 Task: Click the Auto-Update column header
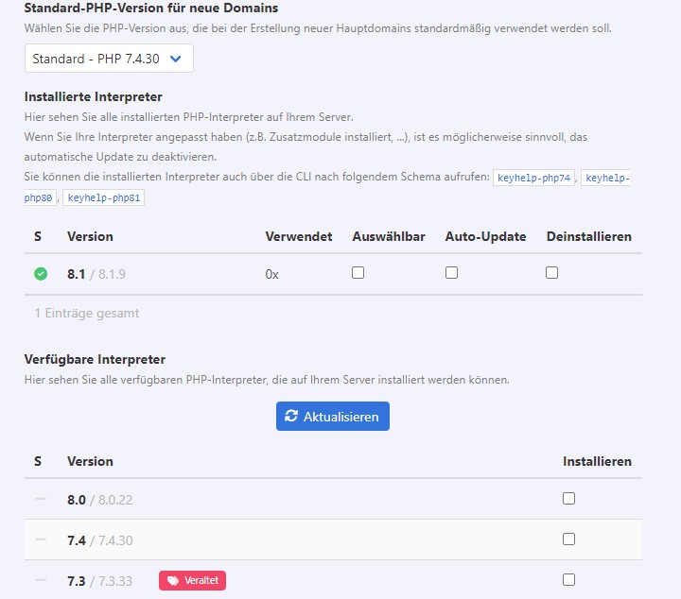485,236
